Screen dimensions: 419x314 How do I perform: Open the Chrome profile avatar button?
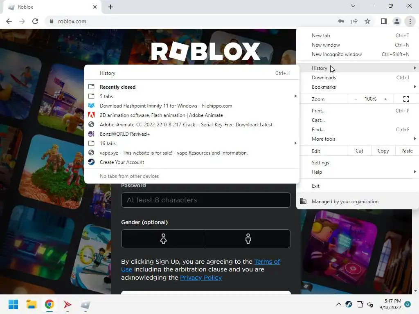point(397,21)
